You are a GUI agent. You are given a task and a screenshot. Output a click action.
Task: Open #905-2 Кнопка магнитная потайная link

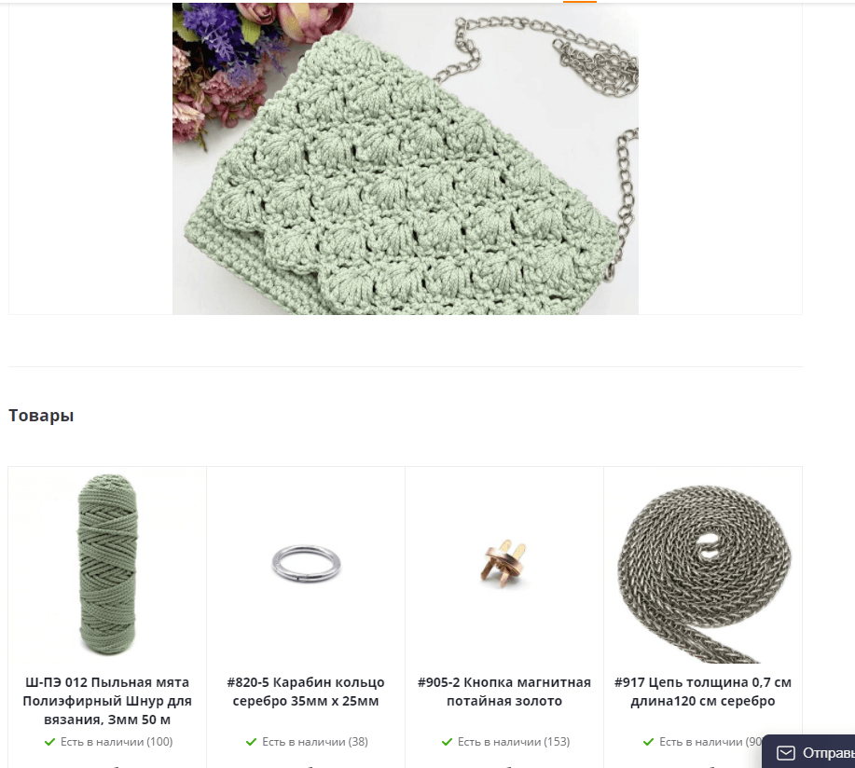pos(504,692)
